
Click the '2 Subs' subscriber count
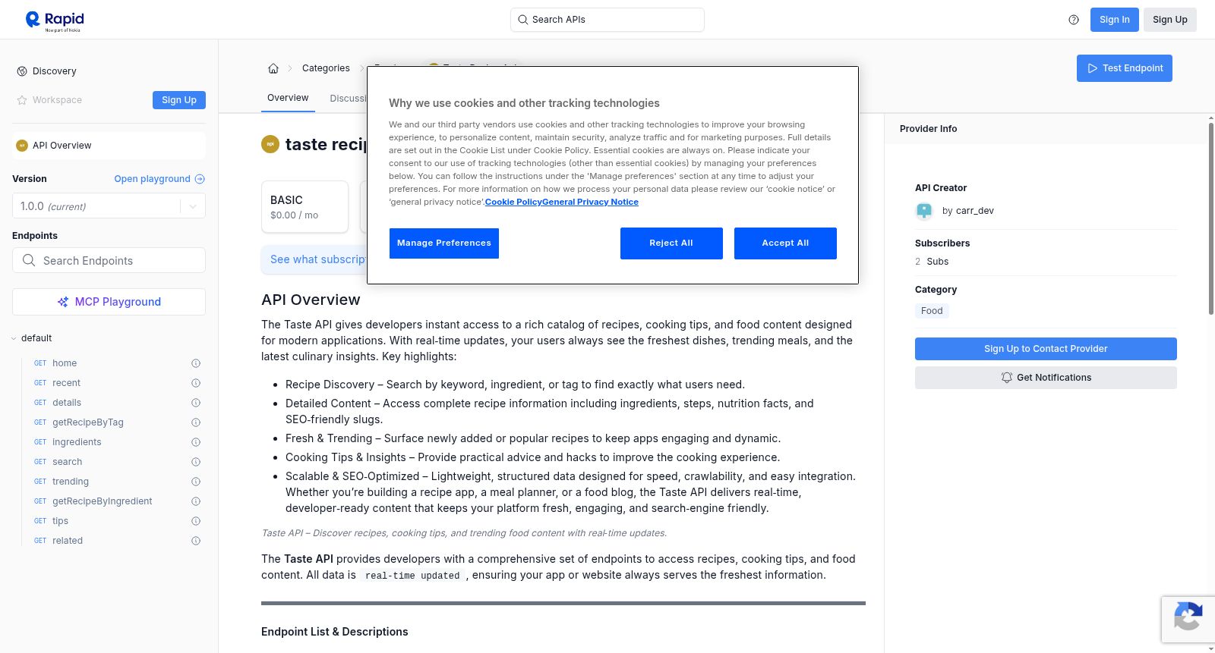[932, 262]
